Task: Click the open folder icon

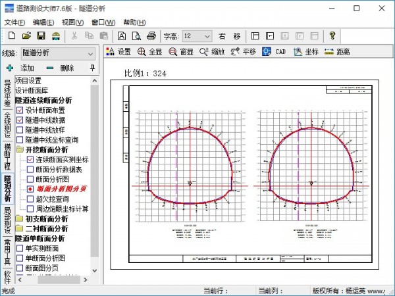Action: 26,36
